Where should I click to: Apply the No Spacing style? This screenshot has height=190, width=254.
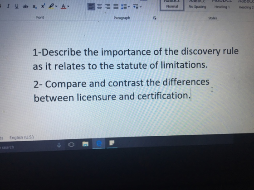(x=197, y=5)
